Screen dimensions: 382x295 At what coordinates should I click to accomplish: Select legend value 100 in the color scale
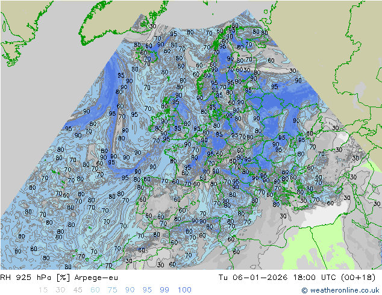[184, 290]
